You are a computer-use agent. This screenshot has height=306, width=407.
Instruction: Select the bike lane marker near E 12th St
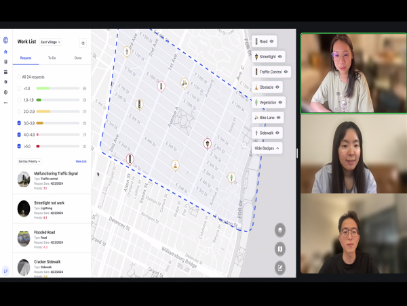coord(185,83)
